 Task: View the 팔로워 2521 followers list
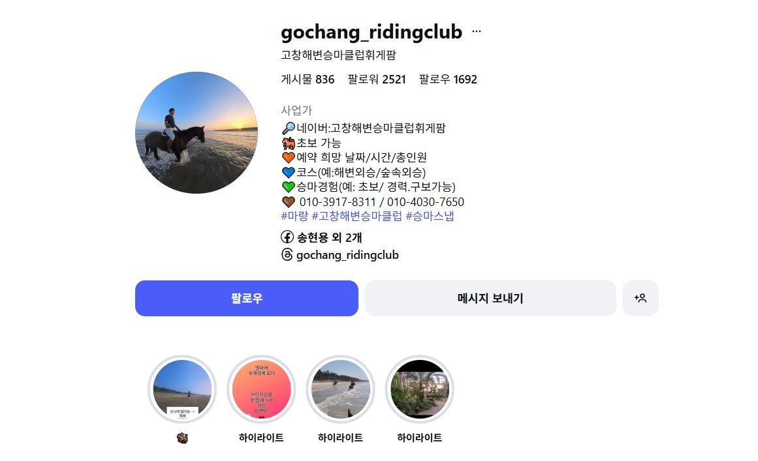point(377,79)
